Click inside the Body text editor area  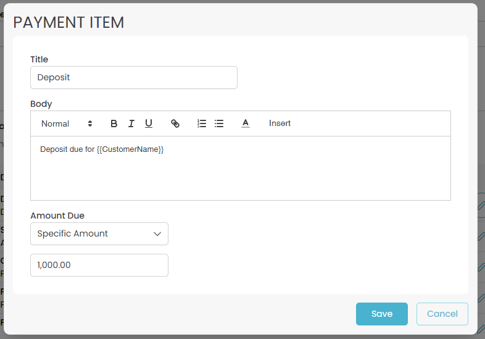pyautogui.click(x=240, y=176)
